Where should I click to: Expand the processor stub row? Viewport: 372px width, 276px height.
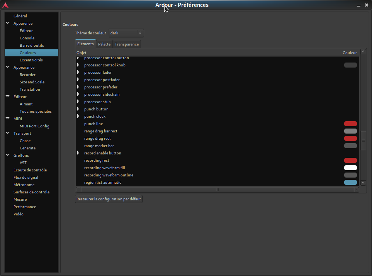pos(78,102)
